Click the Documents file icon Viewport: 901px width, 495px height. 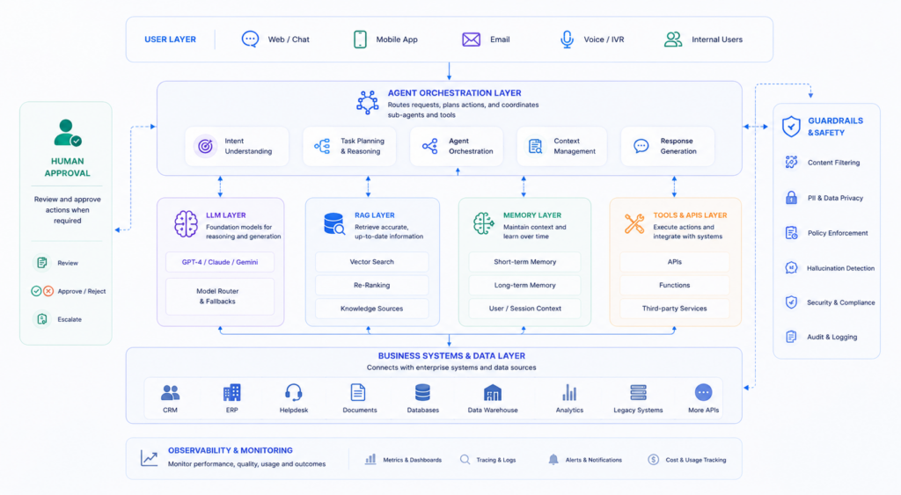pyautogui.click(x=358, y=393)
